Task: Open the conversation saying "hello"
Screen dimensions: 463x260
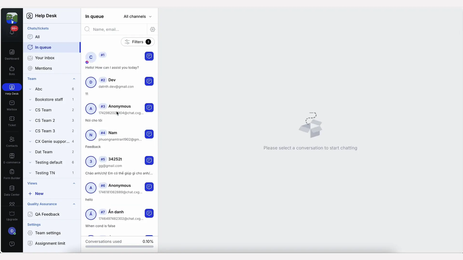Action: tap(119, 193)
